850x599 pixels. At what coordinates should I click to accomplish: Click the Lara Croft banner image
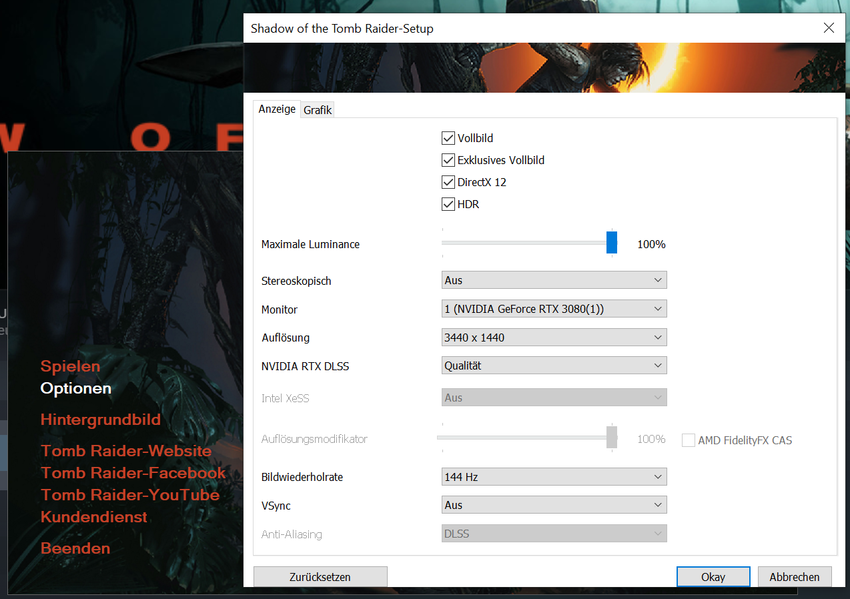(x=544, y=67)
